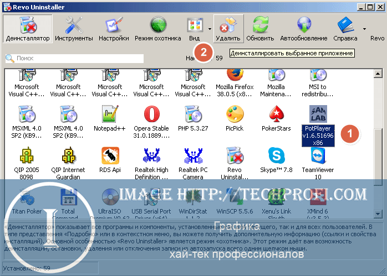Select the Realtek High Definition entry
The height and width of the screenshot is (276, 387).
click(x=151, y=163)
